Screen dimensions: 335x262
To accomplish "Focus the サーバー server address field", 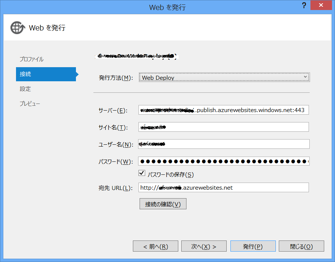I will coord(223,110).
